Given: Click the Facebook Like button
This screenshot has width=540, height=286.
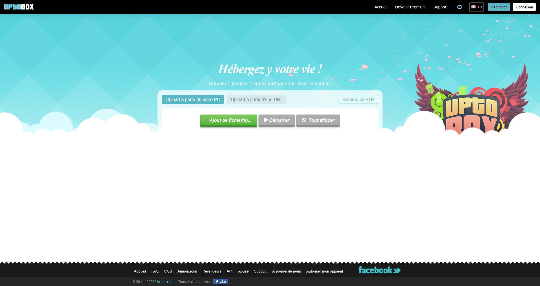Looking at the screenshot, I should pyautogui.click(x=220, y=282).
